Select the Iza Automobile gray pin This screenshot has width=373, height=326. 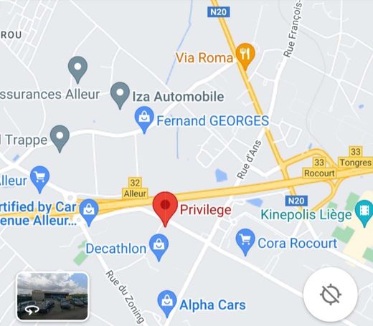120,95
